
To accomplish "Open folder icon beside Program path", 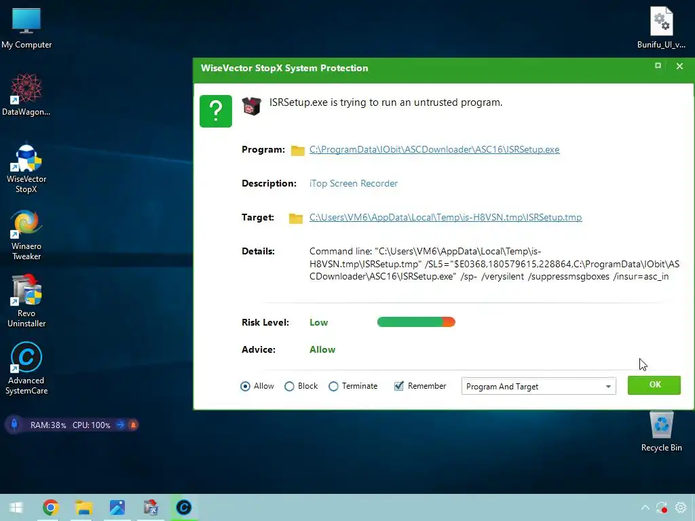I will coord(297,151).
